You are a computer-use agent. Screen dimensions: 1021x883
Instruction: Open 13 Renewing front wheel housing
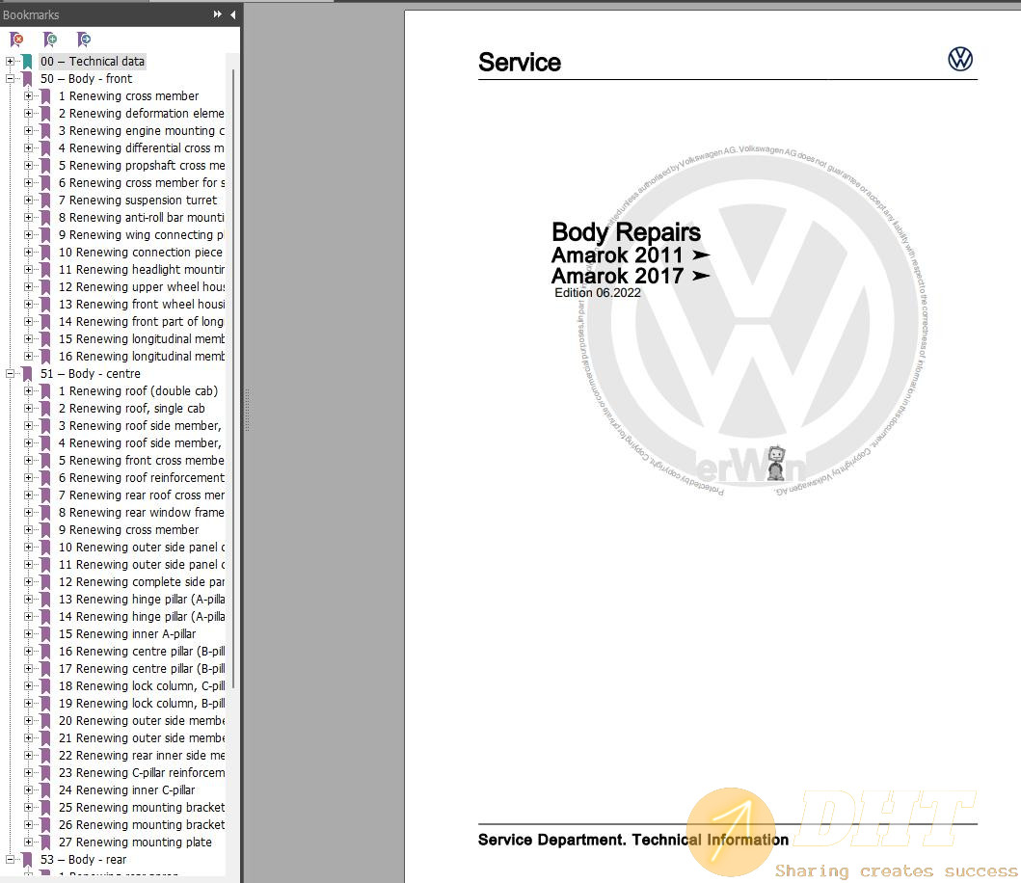click(x=142, y=305)
